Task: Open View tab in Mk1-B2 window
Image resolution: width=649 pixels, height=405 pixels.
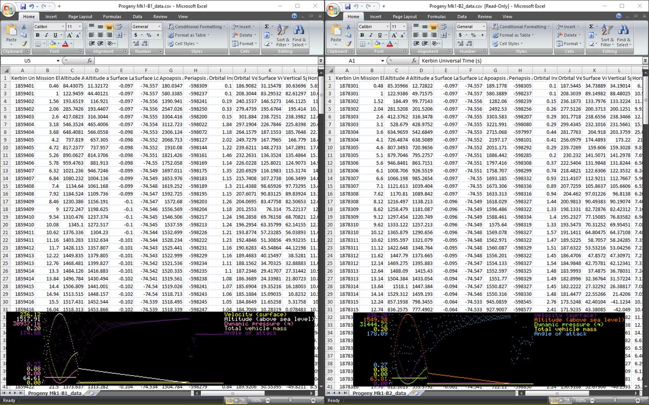Action: tap(507, 17)
